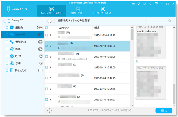Image resolution: width=178 pixels, height=117 pixels.
Task: Click the Galaxy S7 phone icon
Action: [x=8, y=9]
